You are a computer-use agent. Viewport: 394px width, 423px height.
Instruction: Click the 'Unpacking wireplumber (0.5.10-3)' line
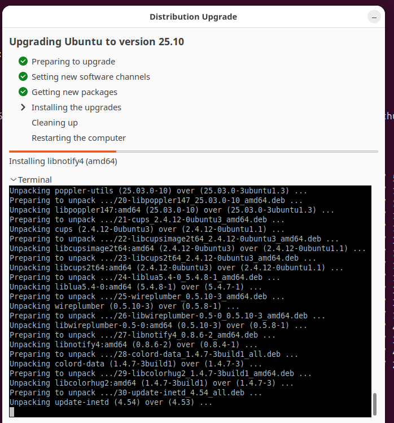(x=124, y=306)
